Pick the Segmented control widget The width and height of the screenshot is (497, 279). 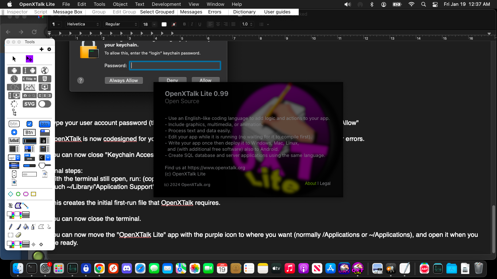pos(45,96)
